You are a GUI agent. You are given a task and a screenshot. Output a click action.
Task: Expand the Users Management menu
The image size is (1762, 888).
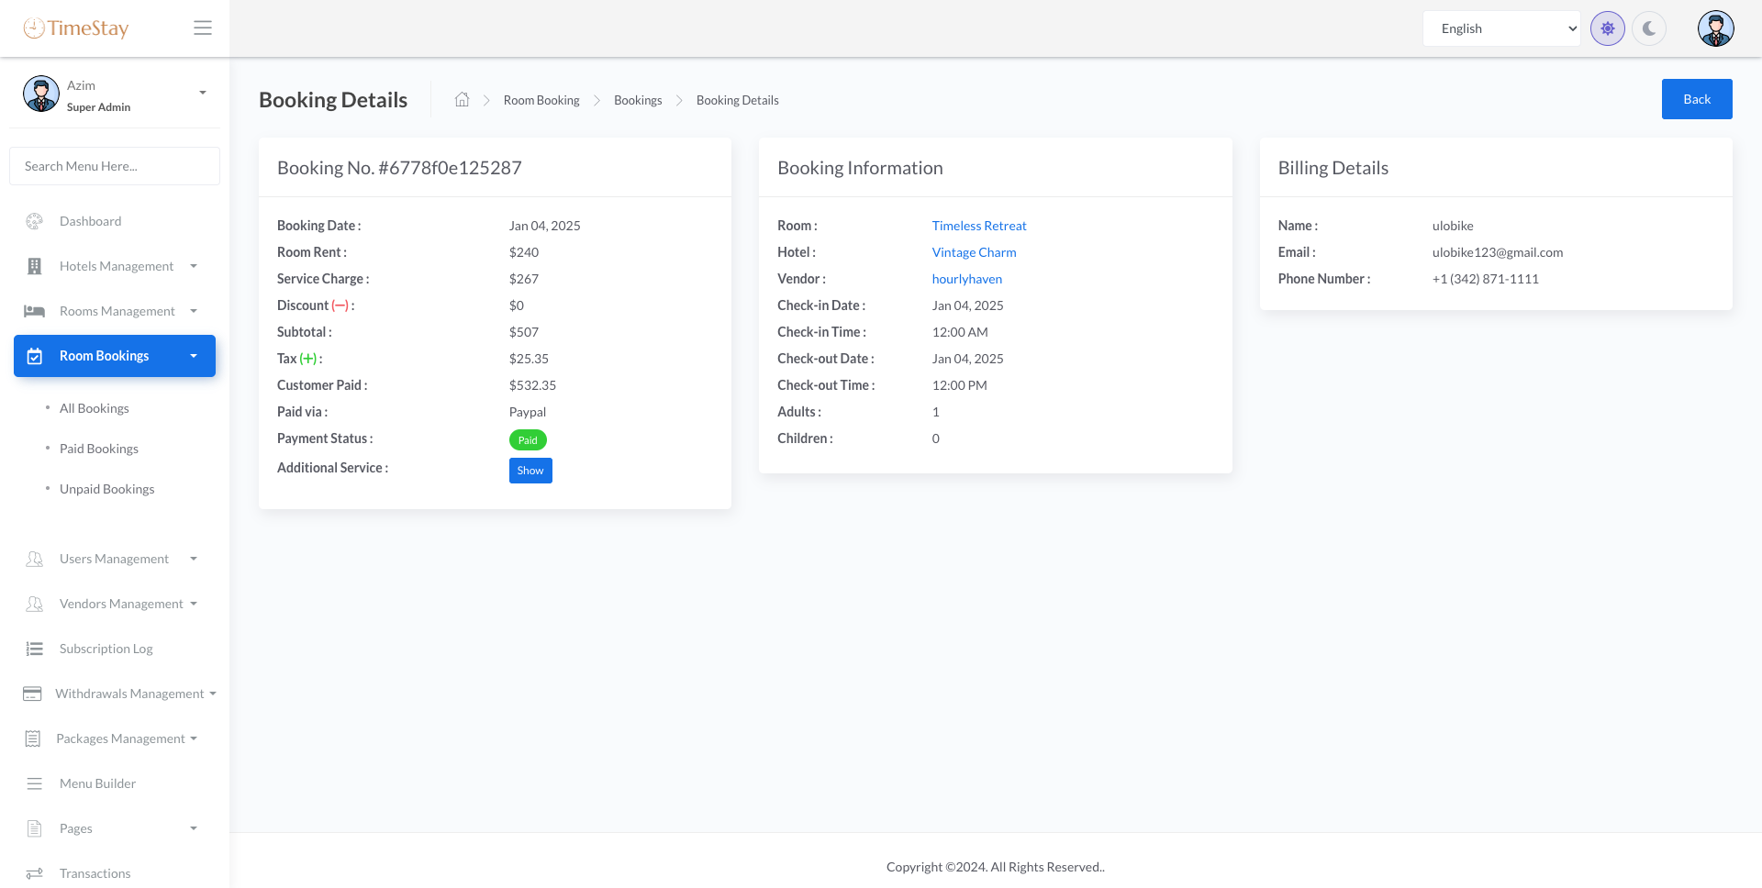pyautogui.click(x=114, y=559)
